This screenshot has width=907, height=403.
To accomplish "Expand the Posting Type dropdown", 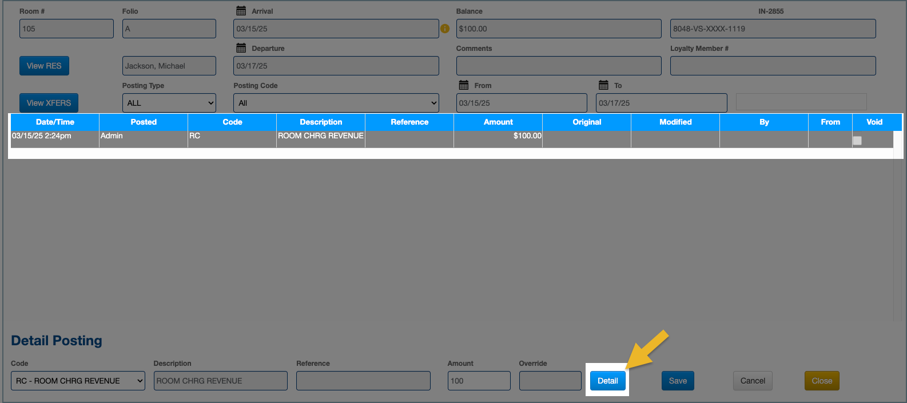I will [169, 103].
